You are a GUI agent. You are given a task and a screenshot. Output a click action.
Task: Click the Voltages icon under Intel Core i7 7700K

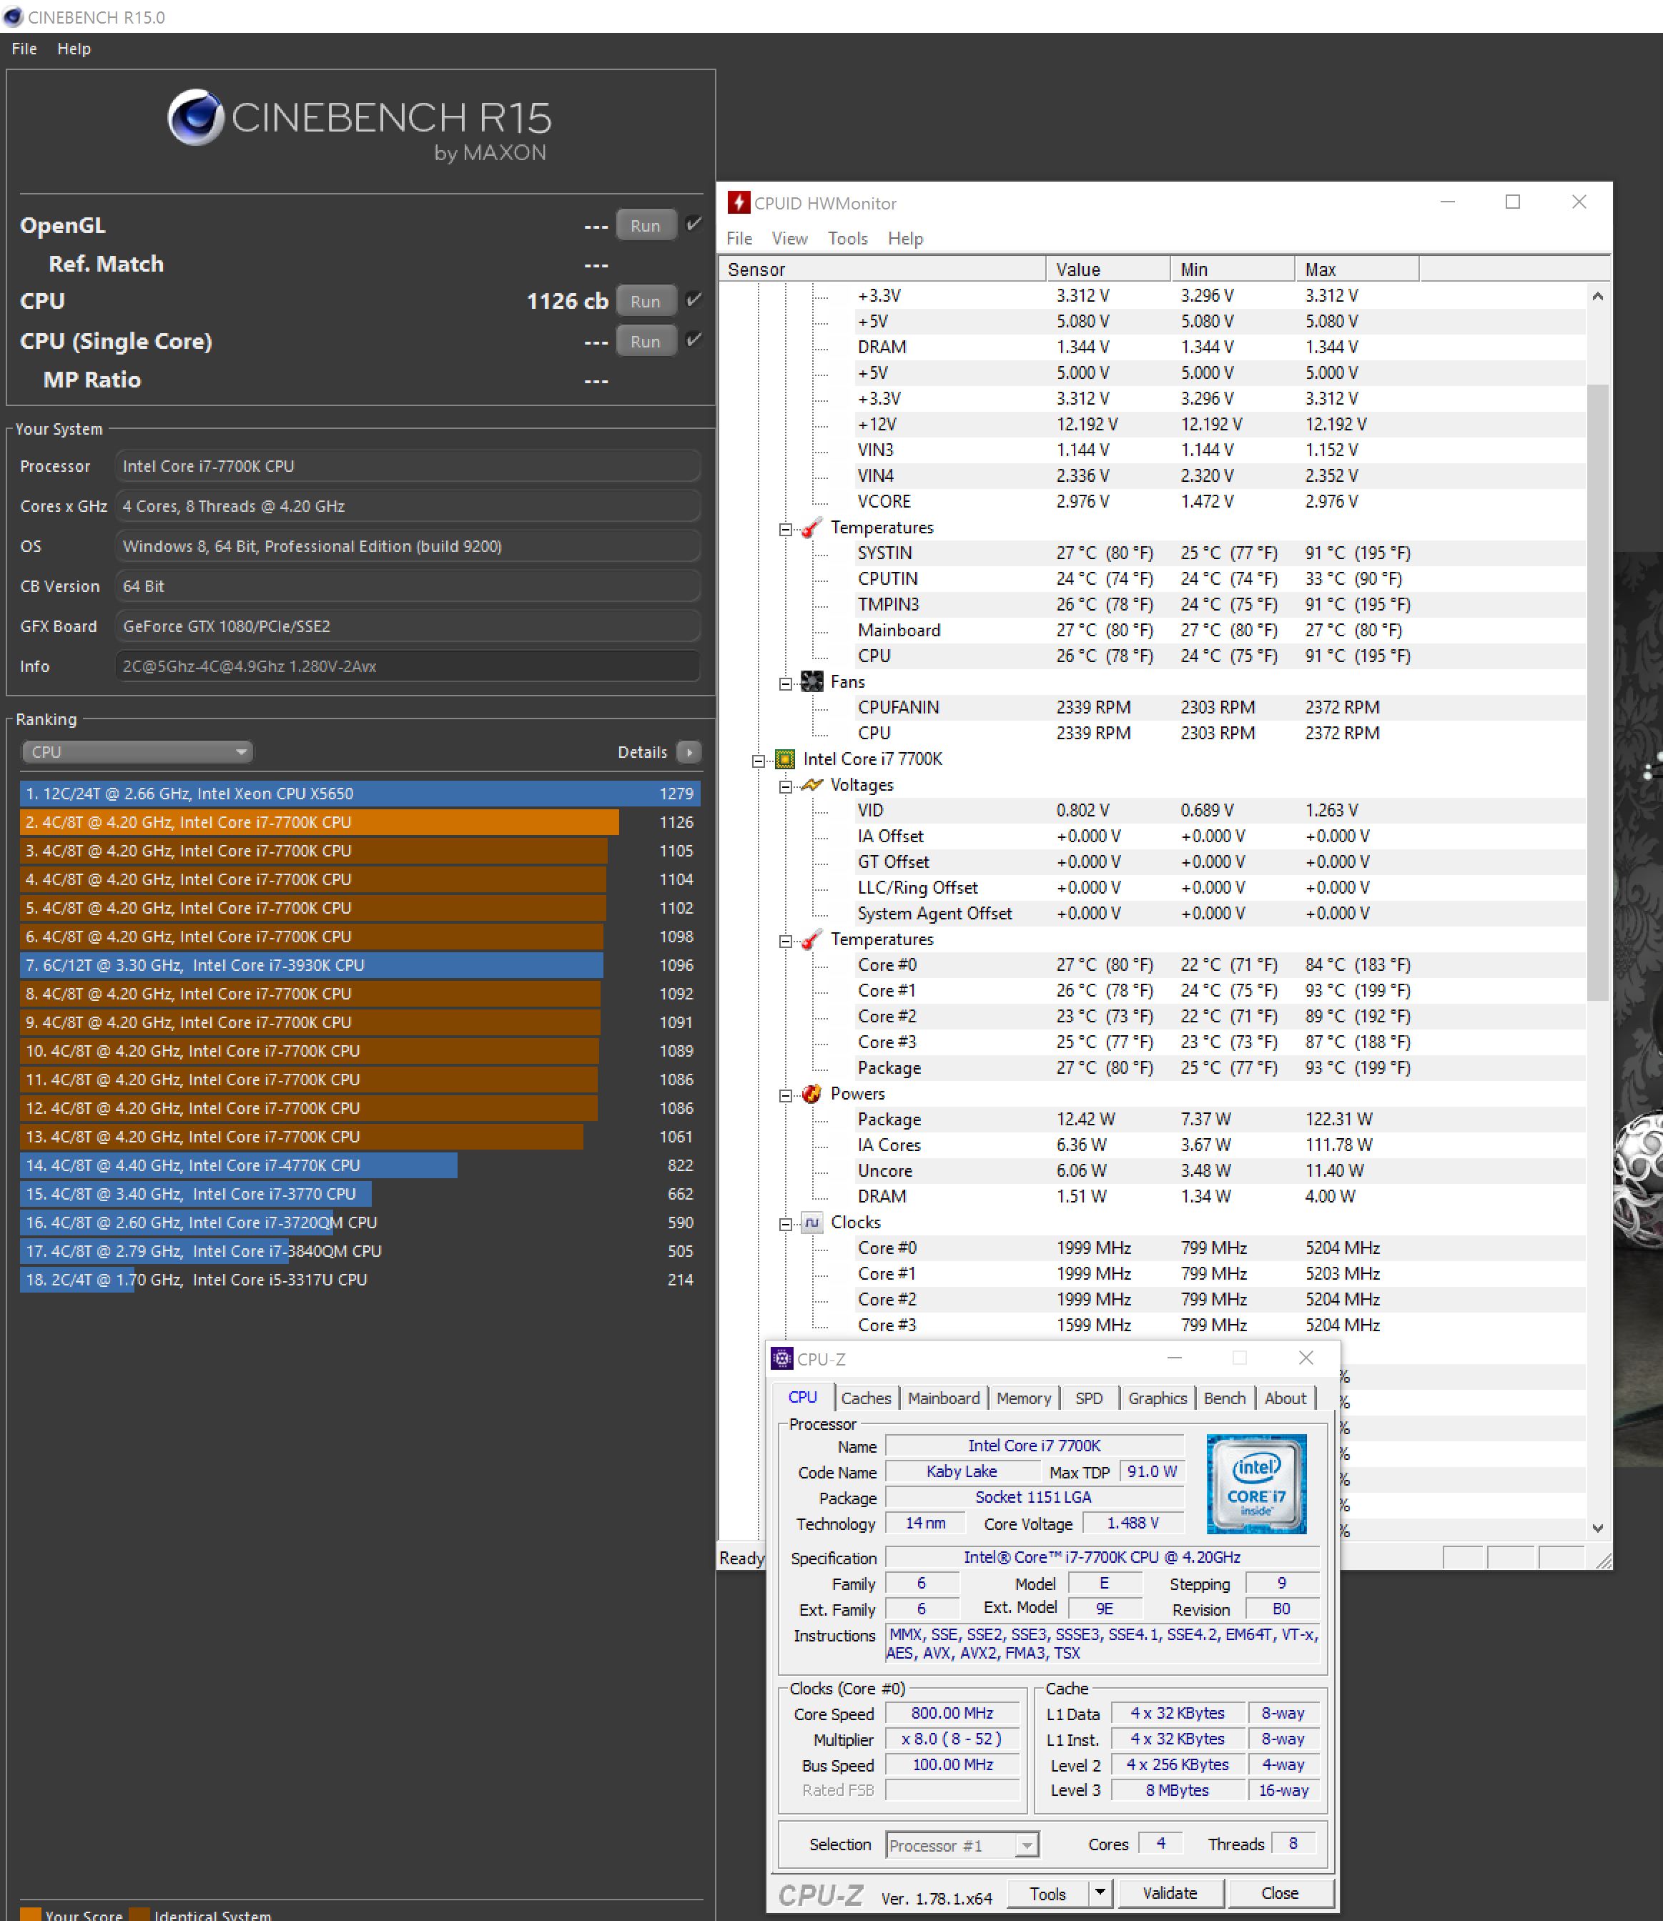(812, 785)
